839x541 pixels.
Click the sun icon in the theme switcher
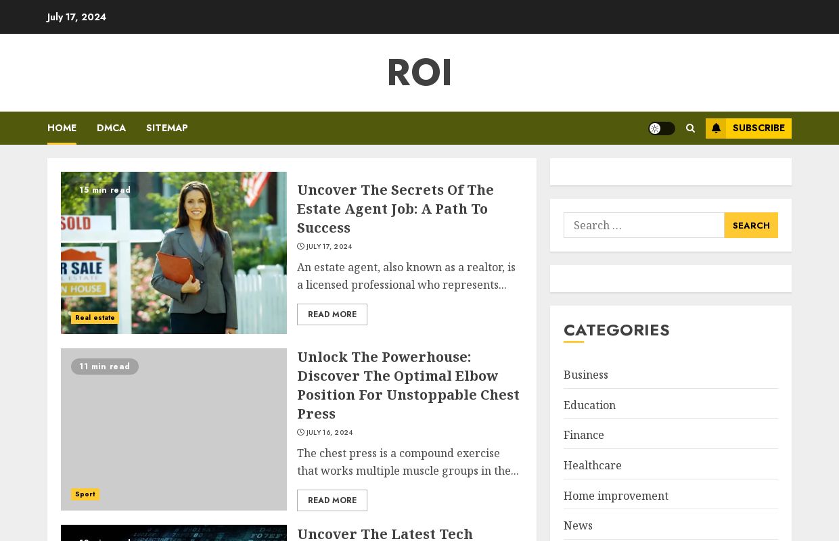coord(655,128)
